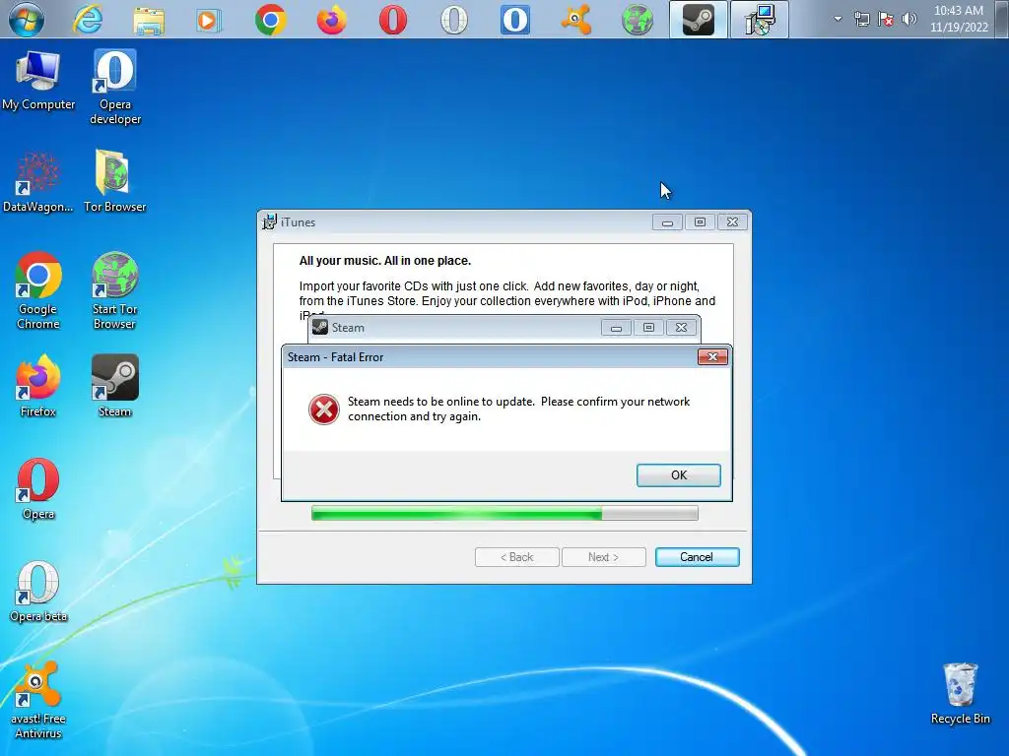Image resolution: width=1009 pixels, height=756 pixels.
Task: Close the Steam Fatal Error dialog
Action: (712, 356)
